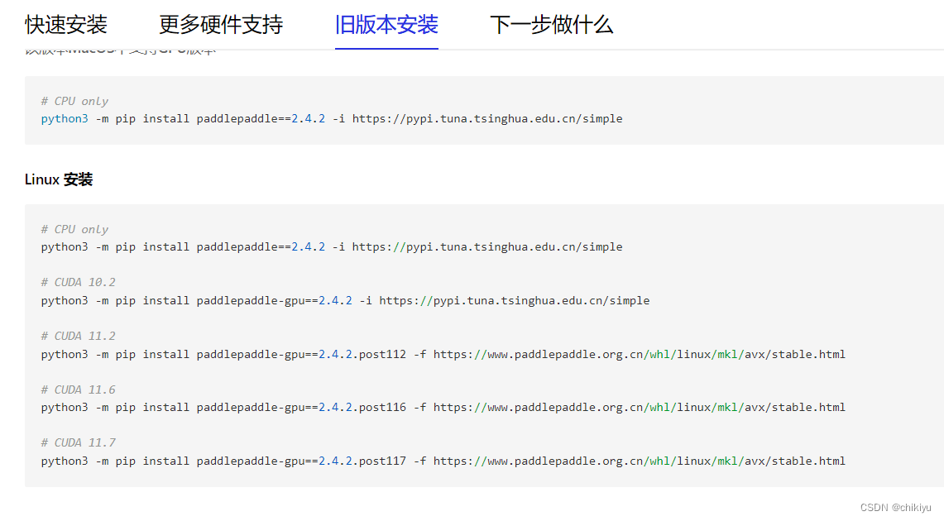This screenshot has height=521, width=944.
Task: Switch to the 下一步做什么 tab
Action: tap(552, 25)
